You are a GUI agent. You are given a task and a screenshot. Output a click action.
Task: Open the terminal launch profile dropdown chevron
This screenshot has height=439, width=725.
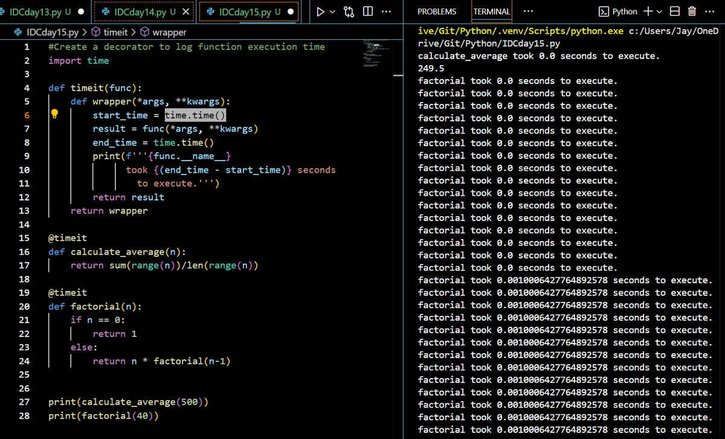[x=659, y=11]
